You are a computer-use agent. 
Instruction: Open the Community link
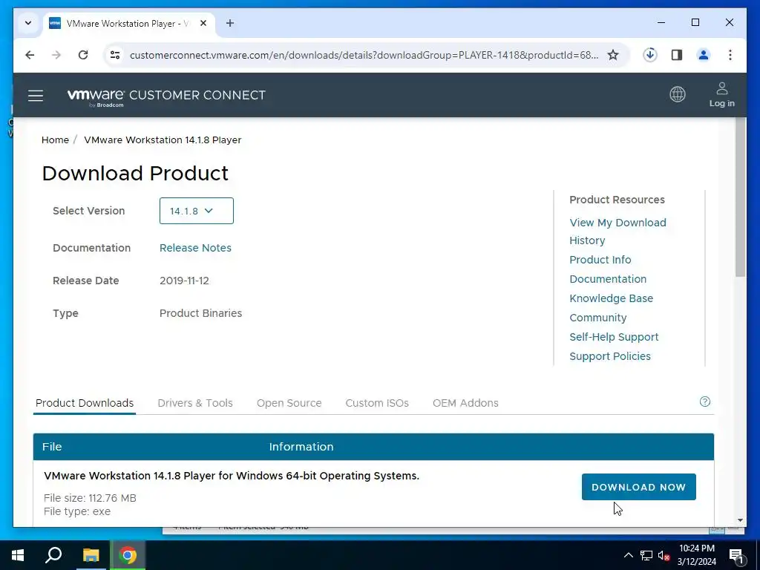(x=597, y=318)
